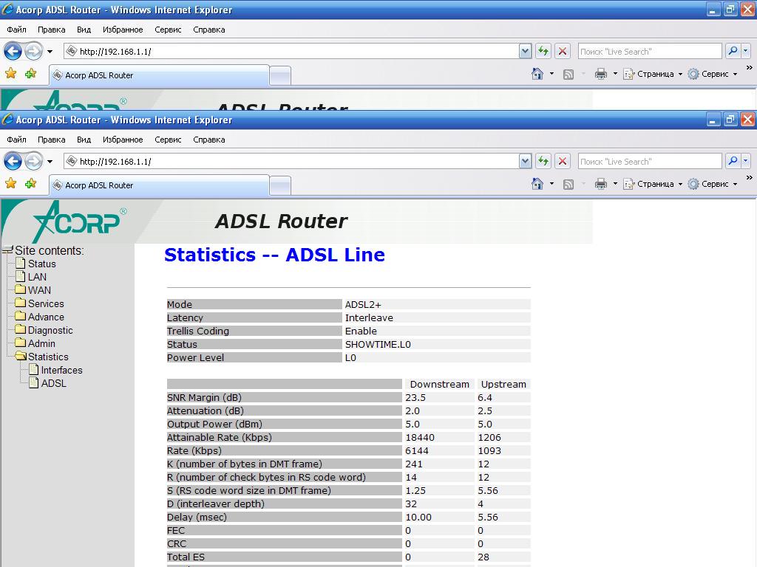757x567 pixels.
Task: Click the Home icon in the front window toolbar
Action: point(537,184)
